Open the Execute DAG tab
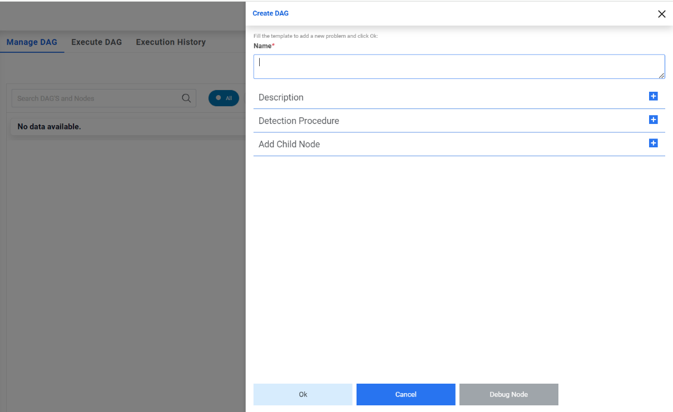 [96, 42]
